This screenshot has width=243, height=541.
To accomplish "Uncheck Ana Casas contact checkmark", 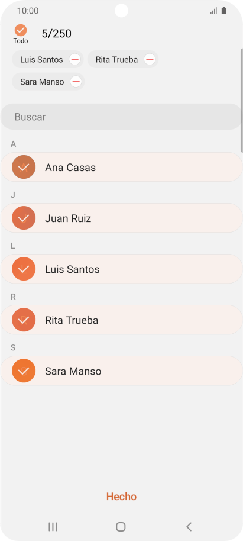I will pos(24,167).
